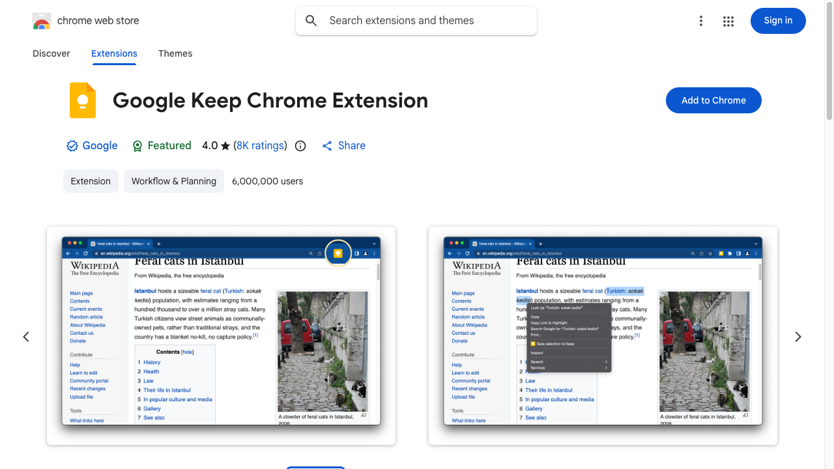Add Google Keep extension to Chrome
The image size is (834, 469).
coord(713,100)
